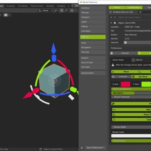Open the Gizmo Style ZBrush dropdown
This screenshot has height=151, width=151.
[141, 60]
